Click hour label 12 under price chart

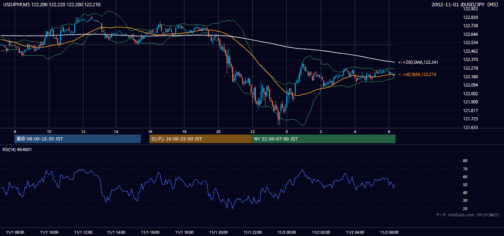click(x=83, y=131)
